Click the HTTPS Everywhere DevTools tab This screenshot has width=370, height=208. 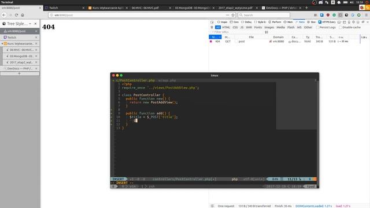pos(327,22)
